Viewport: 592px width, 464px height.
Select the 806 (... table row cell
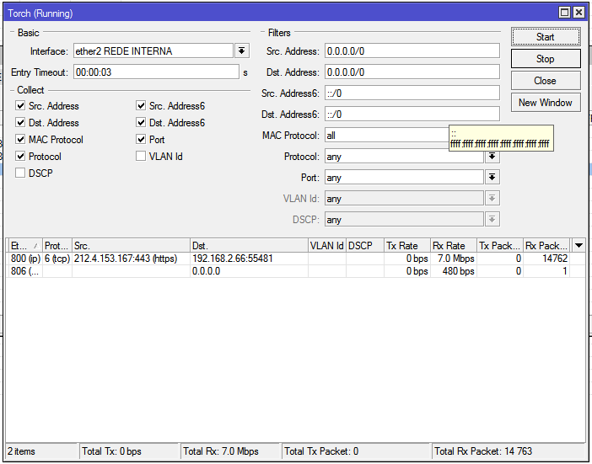pos(25,271)
